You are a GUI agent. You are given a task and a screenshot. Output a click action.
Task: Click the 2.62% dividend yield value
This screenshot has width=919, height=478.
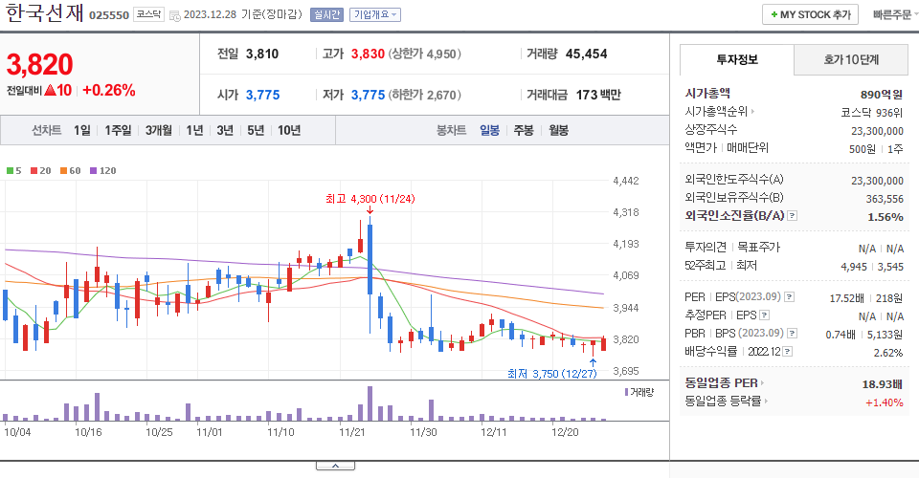point(888,353)
